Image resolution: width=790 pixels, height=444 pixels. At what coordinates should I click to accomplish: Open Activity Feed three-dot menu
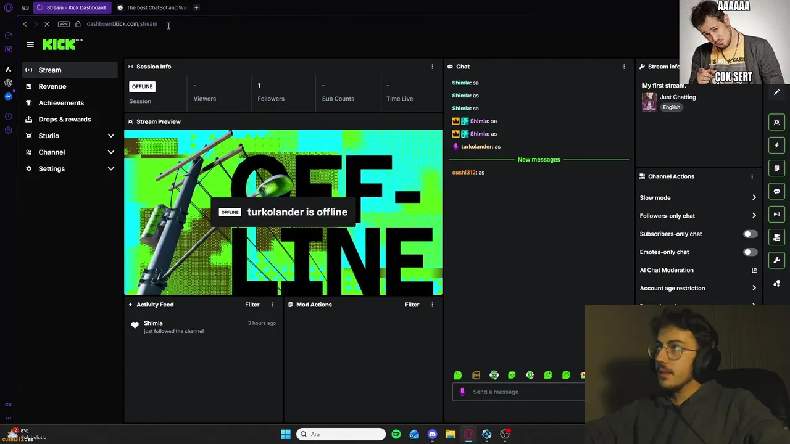[272, 305]
